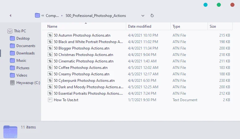Open the Desktop folder icon in sidebar
Viewport: 240px width, 139px height.
tap(12, 38)
